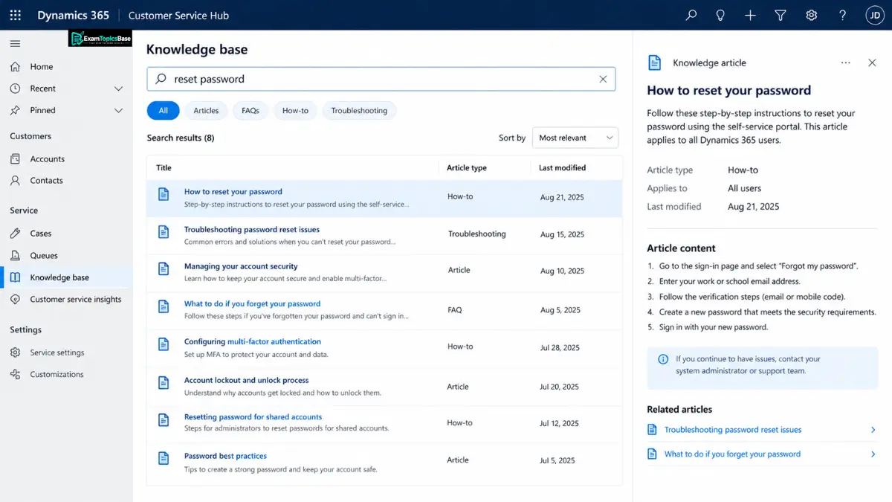This screenshot has width=892, height=502.
Task: Click the FAQ article type cell
Action: pos(455,309)
